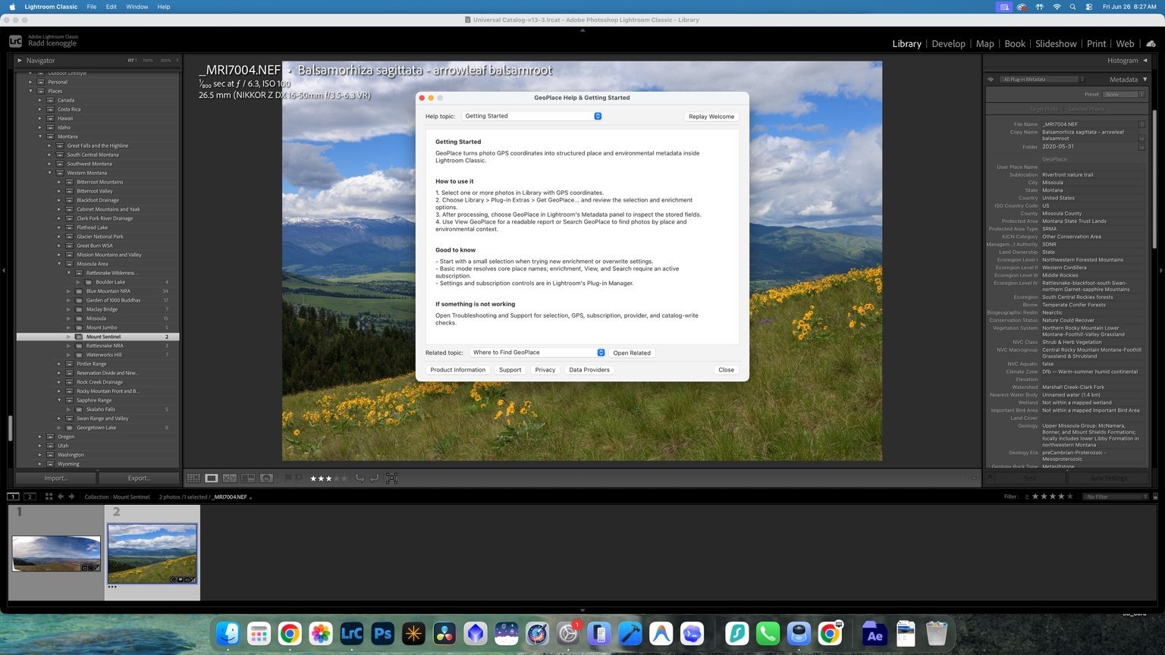Click the draw face region icon
This screenshot has height=655, width=1165.
click(x=391, y=478)
